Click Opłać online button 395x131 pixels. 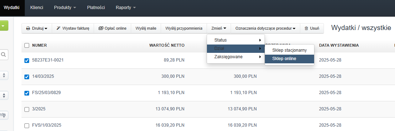click(112, 29)
